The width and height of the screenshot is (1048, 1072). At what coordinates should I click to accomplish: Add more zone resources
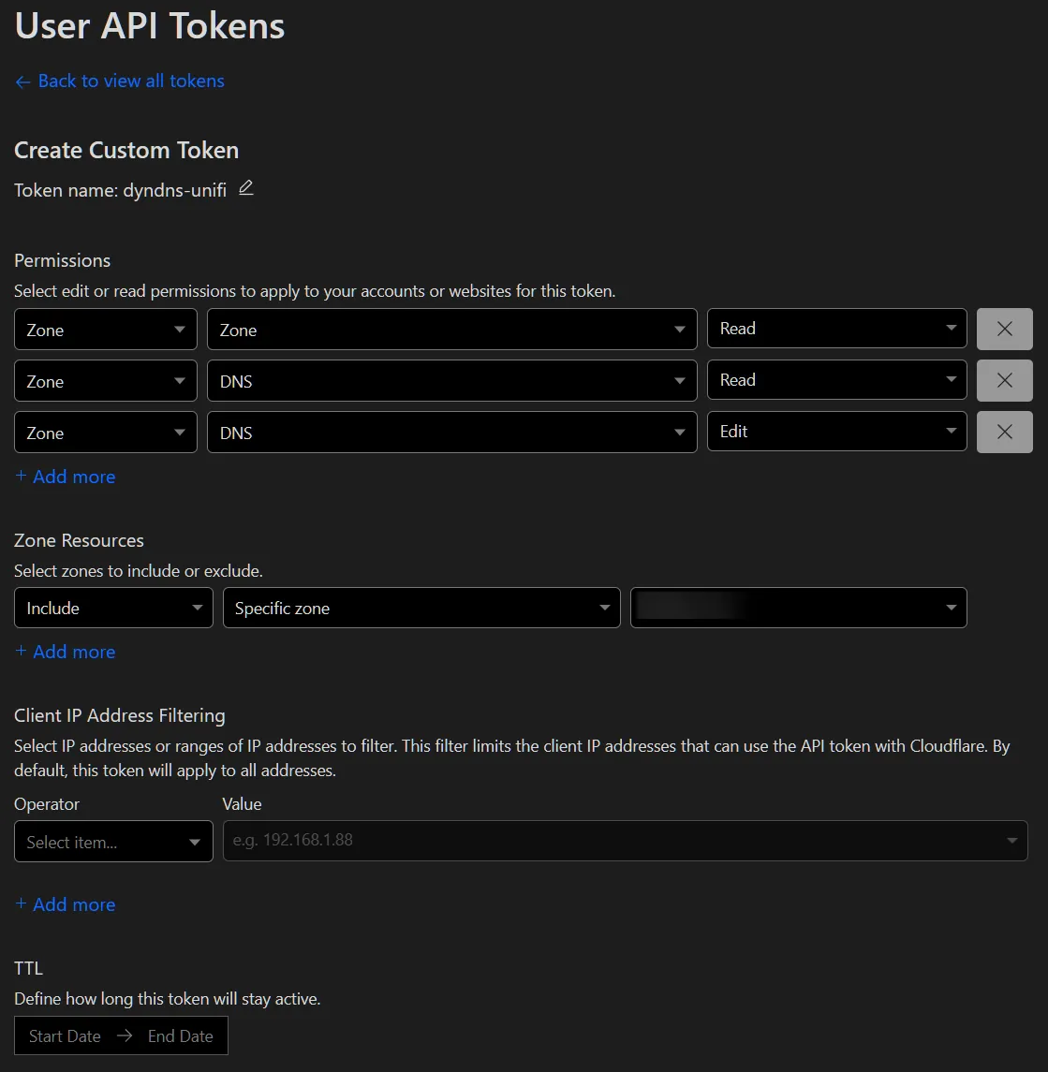pos(66,652)
